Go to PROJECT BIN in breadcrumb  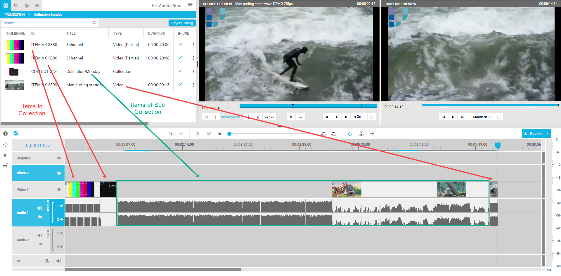point(15,15)
